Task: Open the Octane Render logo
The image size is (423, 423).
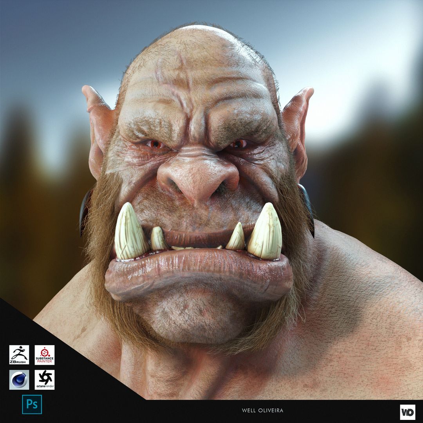Action: [x=44, y=380]
